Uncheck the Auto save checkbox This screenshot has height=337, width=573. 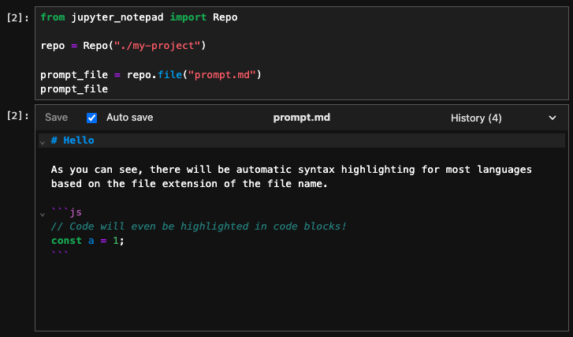tap(91, 118)
